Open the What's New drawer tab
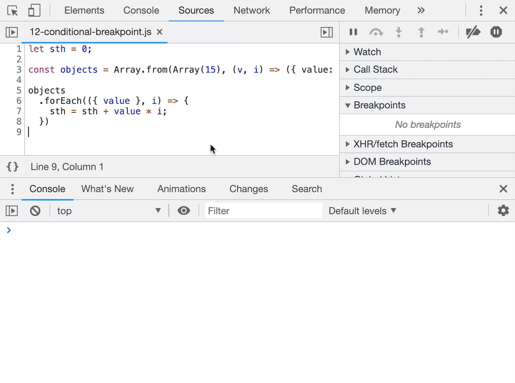This screenshot has height=383, width=515. tap(108, 189)
